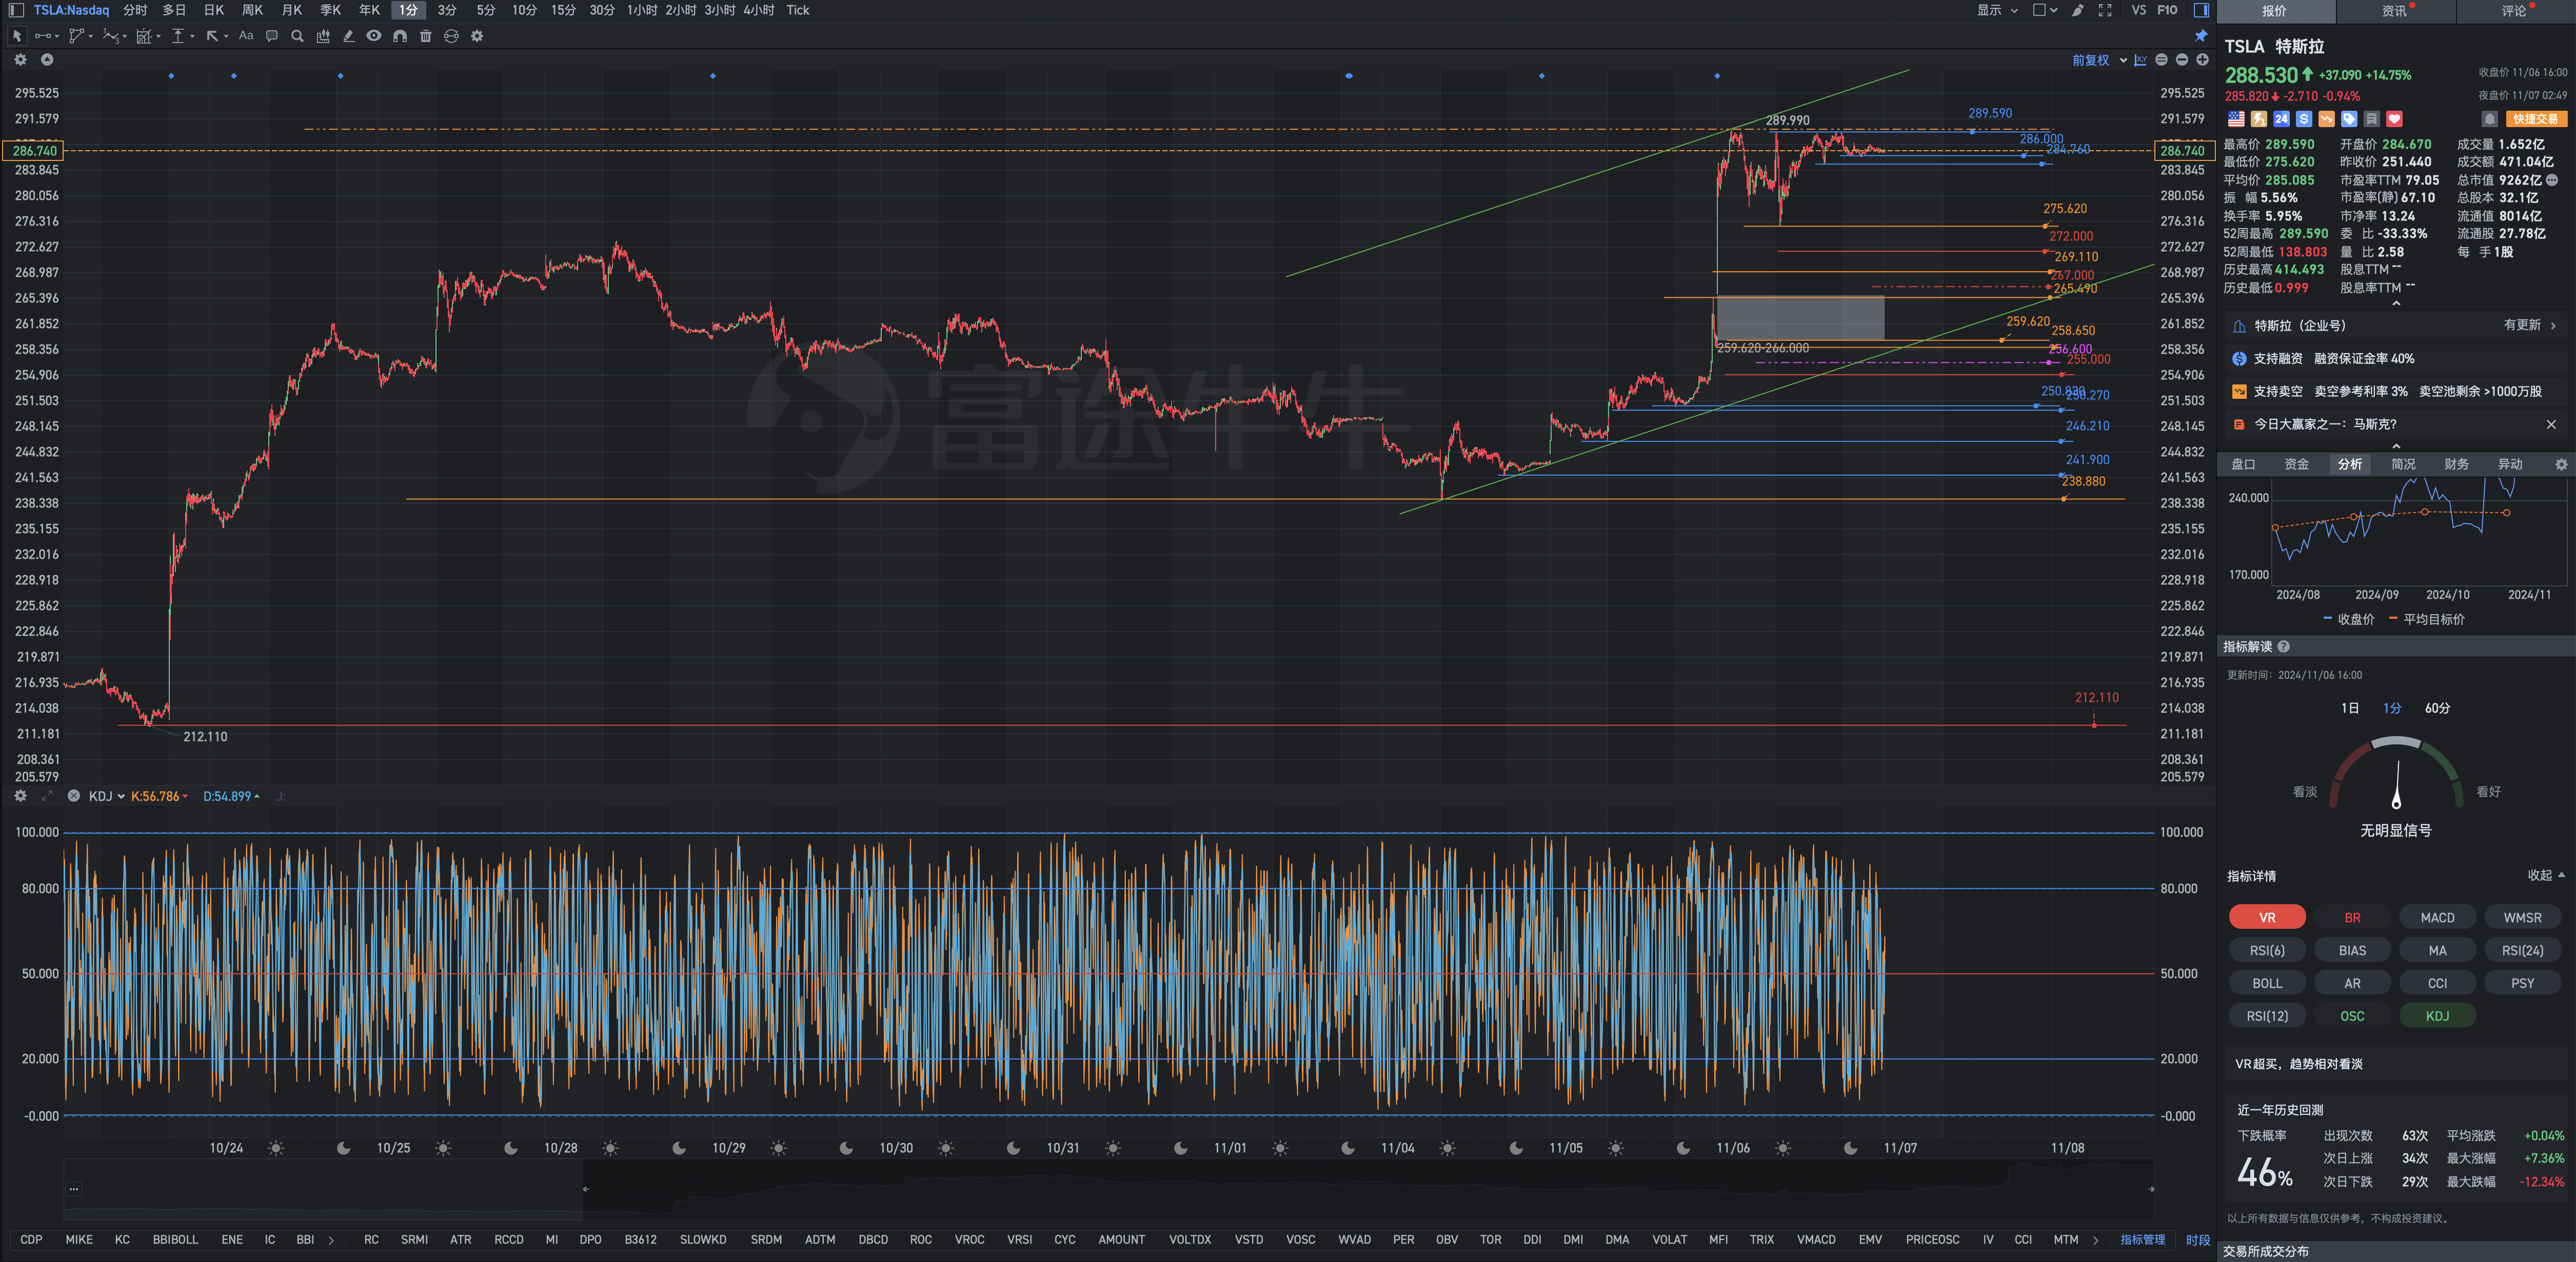Collapse indicator details via 收起
The image size is (2576, 1262).
click(x=2546, y=876)
